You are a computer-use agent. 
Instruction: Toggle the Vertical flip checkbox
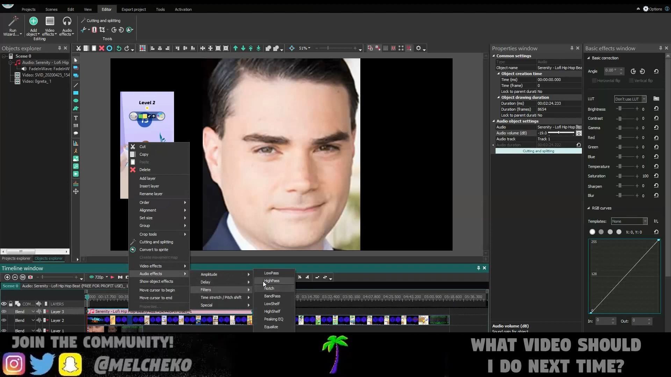coord(631,81)
